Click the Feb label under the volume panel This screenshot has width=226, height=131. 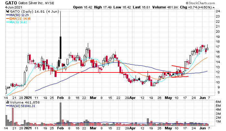pyautogui.click(x=60, y=128)
